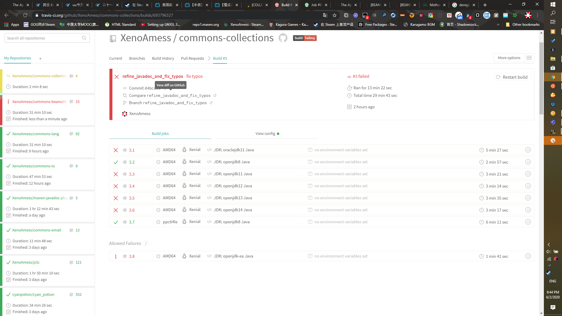Reload the page with the browser refresh icon
This screenshot has height=316, width=562.
pyautogui.click(x=25, y=15)
